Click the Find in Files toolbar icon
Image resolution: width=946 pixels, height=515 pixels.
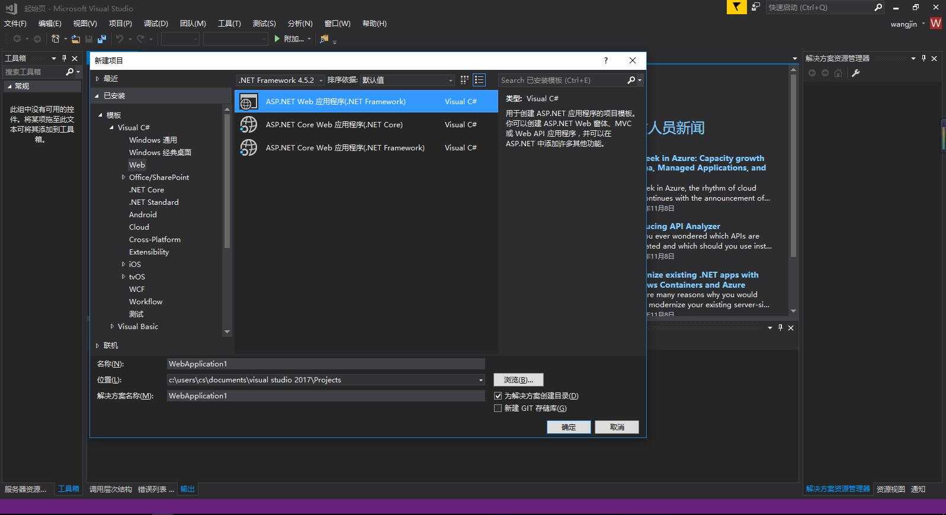point(324,39)
